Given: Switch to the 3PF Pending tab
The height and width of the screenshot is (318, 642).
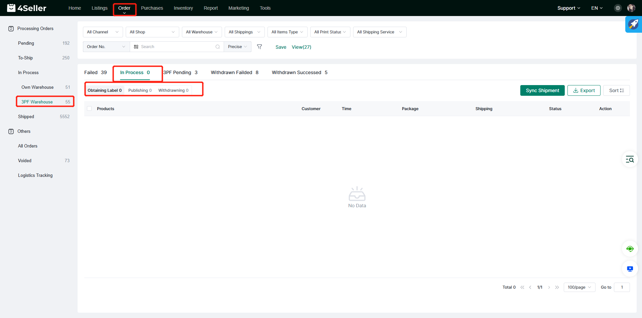Looking at the screenshot, I should [180, 72].
